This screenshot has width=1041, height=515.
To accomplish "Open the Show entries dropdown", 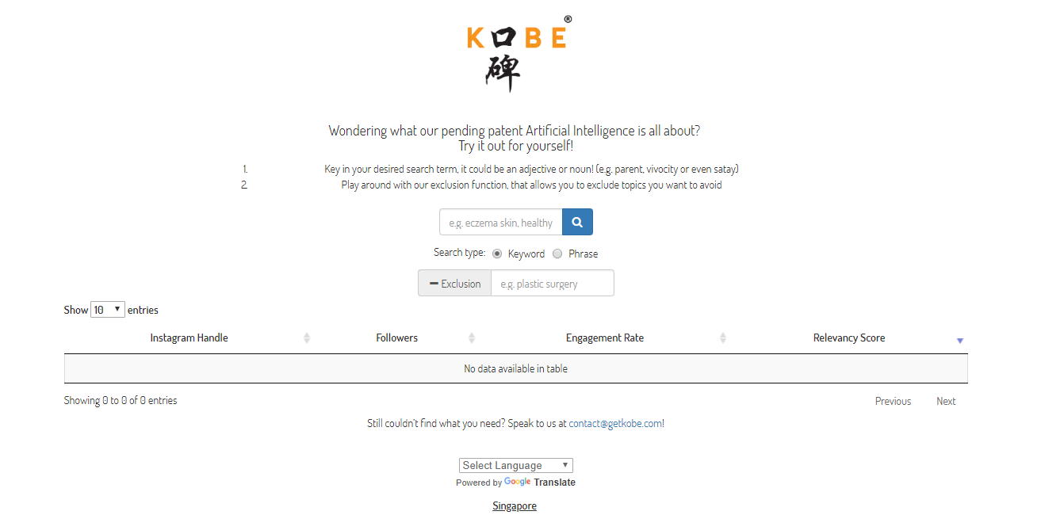I will pos(108,310).
